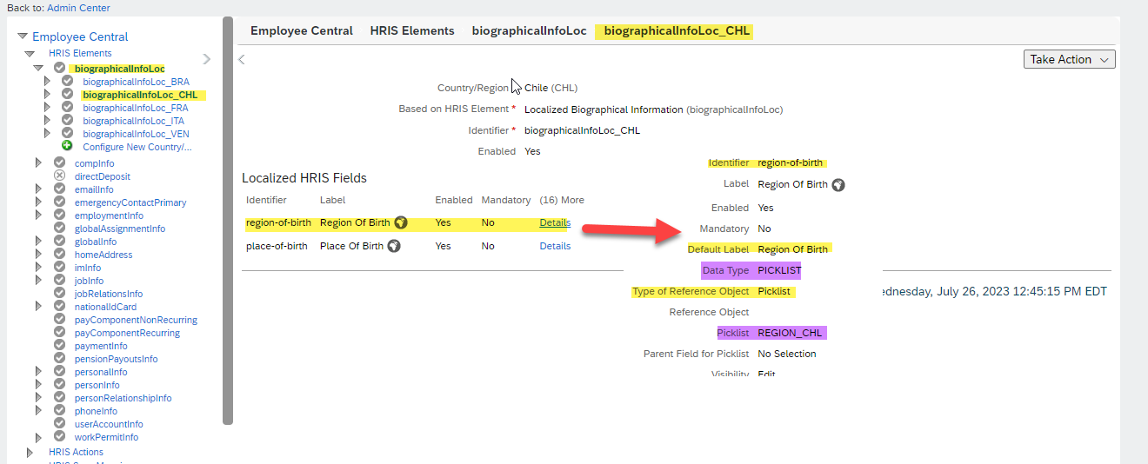Viewport: 1148px width, 464px height.
Task: Collapse the Employee Central tree node
Action: (23, 37)
